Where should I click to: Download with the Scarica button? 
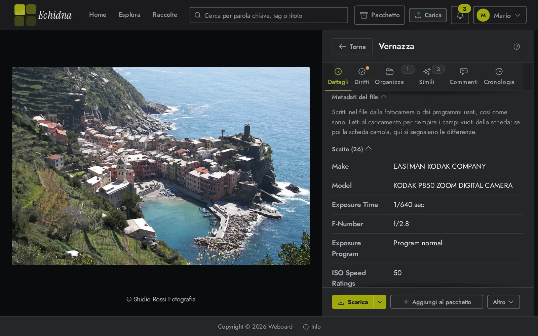[352, 302]
